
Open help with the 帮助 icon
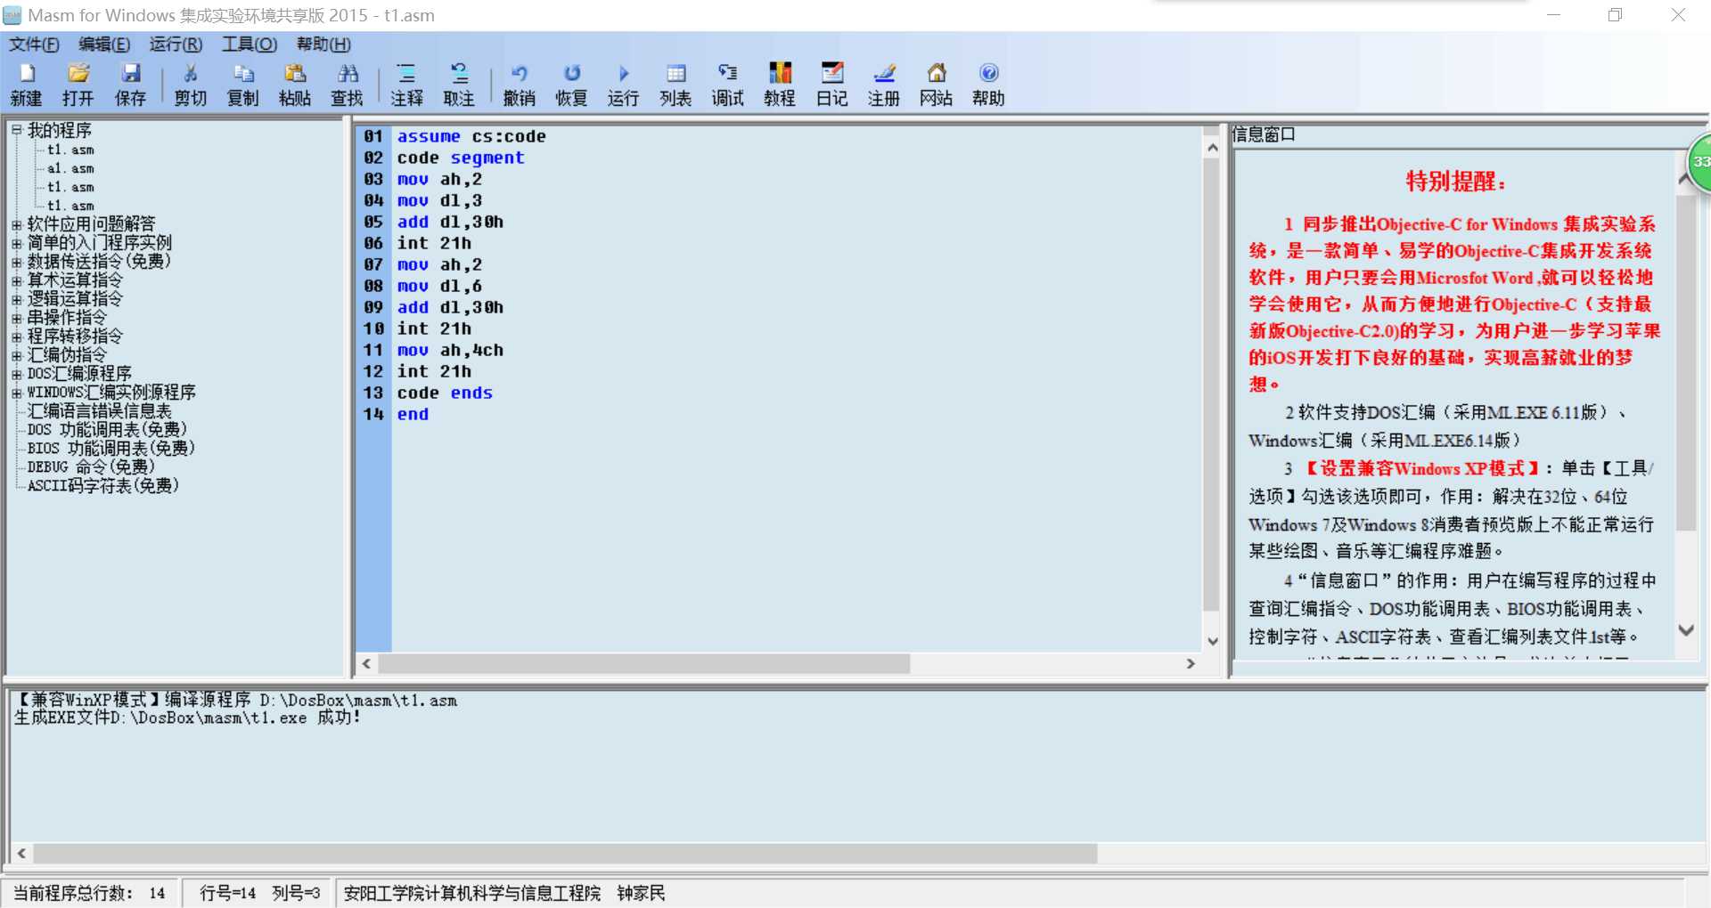[x=988, y=85]
